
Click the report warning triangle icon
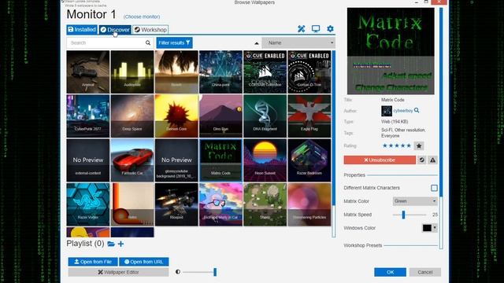pos(432,160)
